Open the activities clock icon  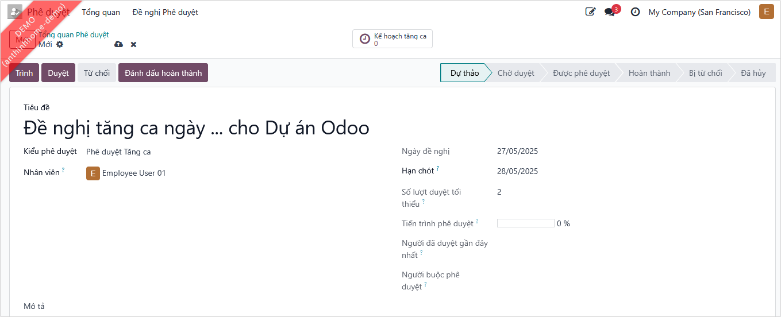[635, 12]
